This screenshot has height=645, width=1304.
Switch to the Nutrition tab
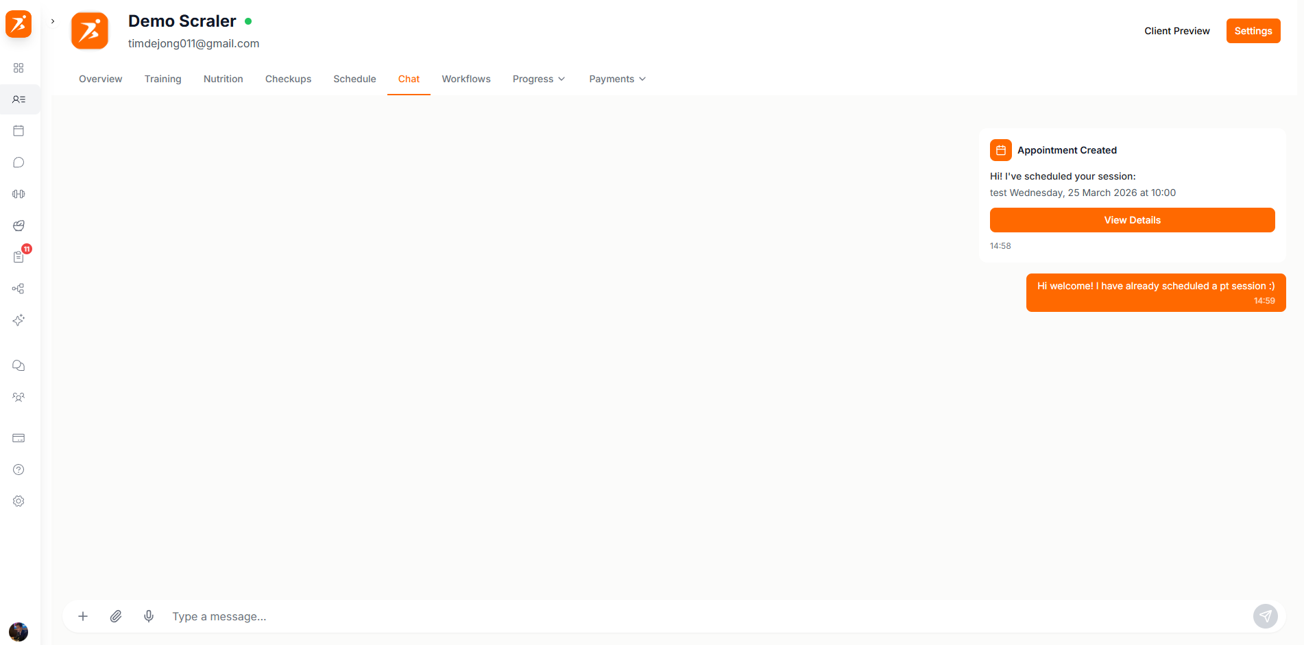point(223,79)
